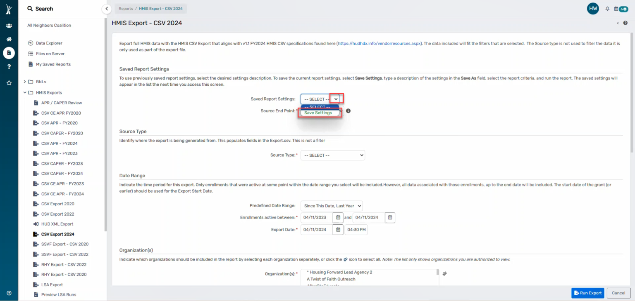Open the calendar picker for Export Date

[338, 230]
